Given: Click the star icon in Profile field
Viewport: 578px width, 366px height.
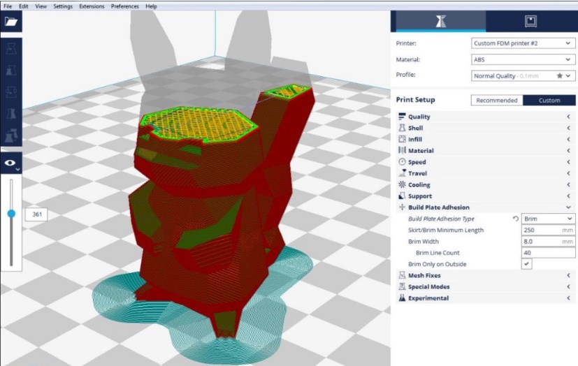Looking at the screenshot, I should coord(560,75).
